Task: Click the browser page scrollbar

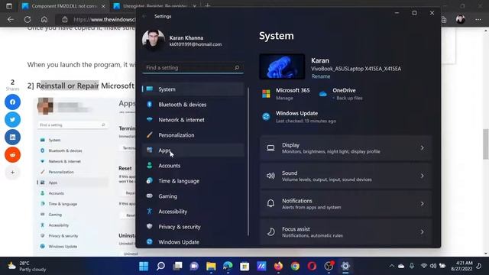Action: [486, 144]
